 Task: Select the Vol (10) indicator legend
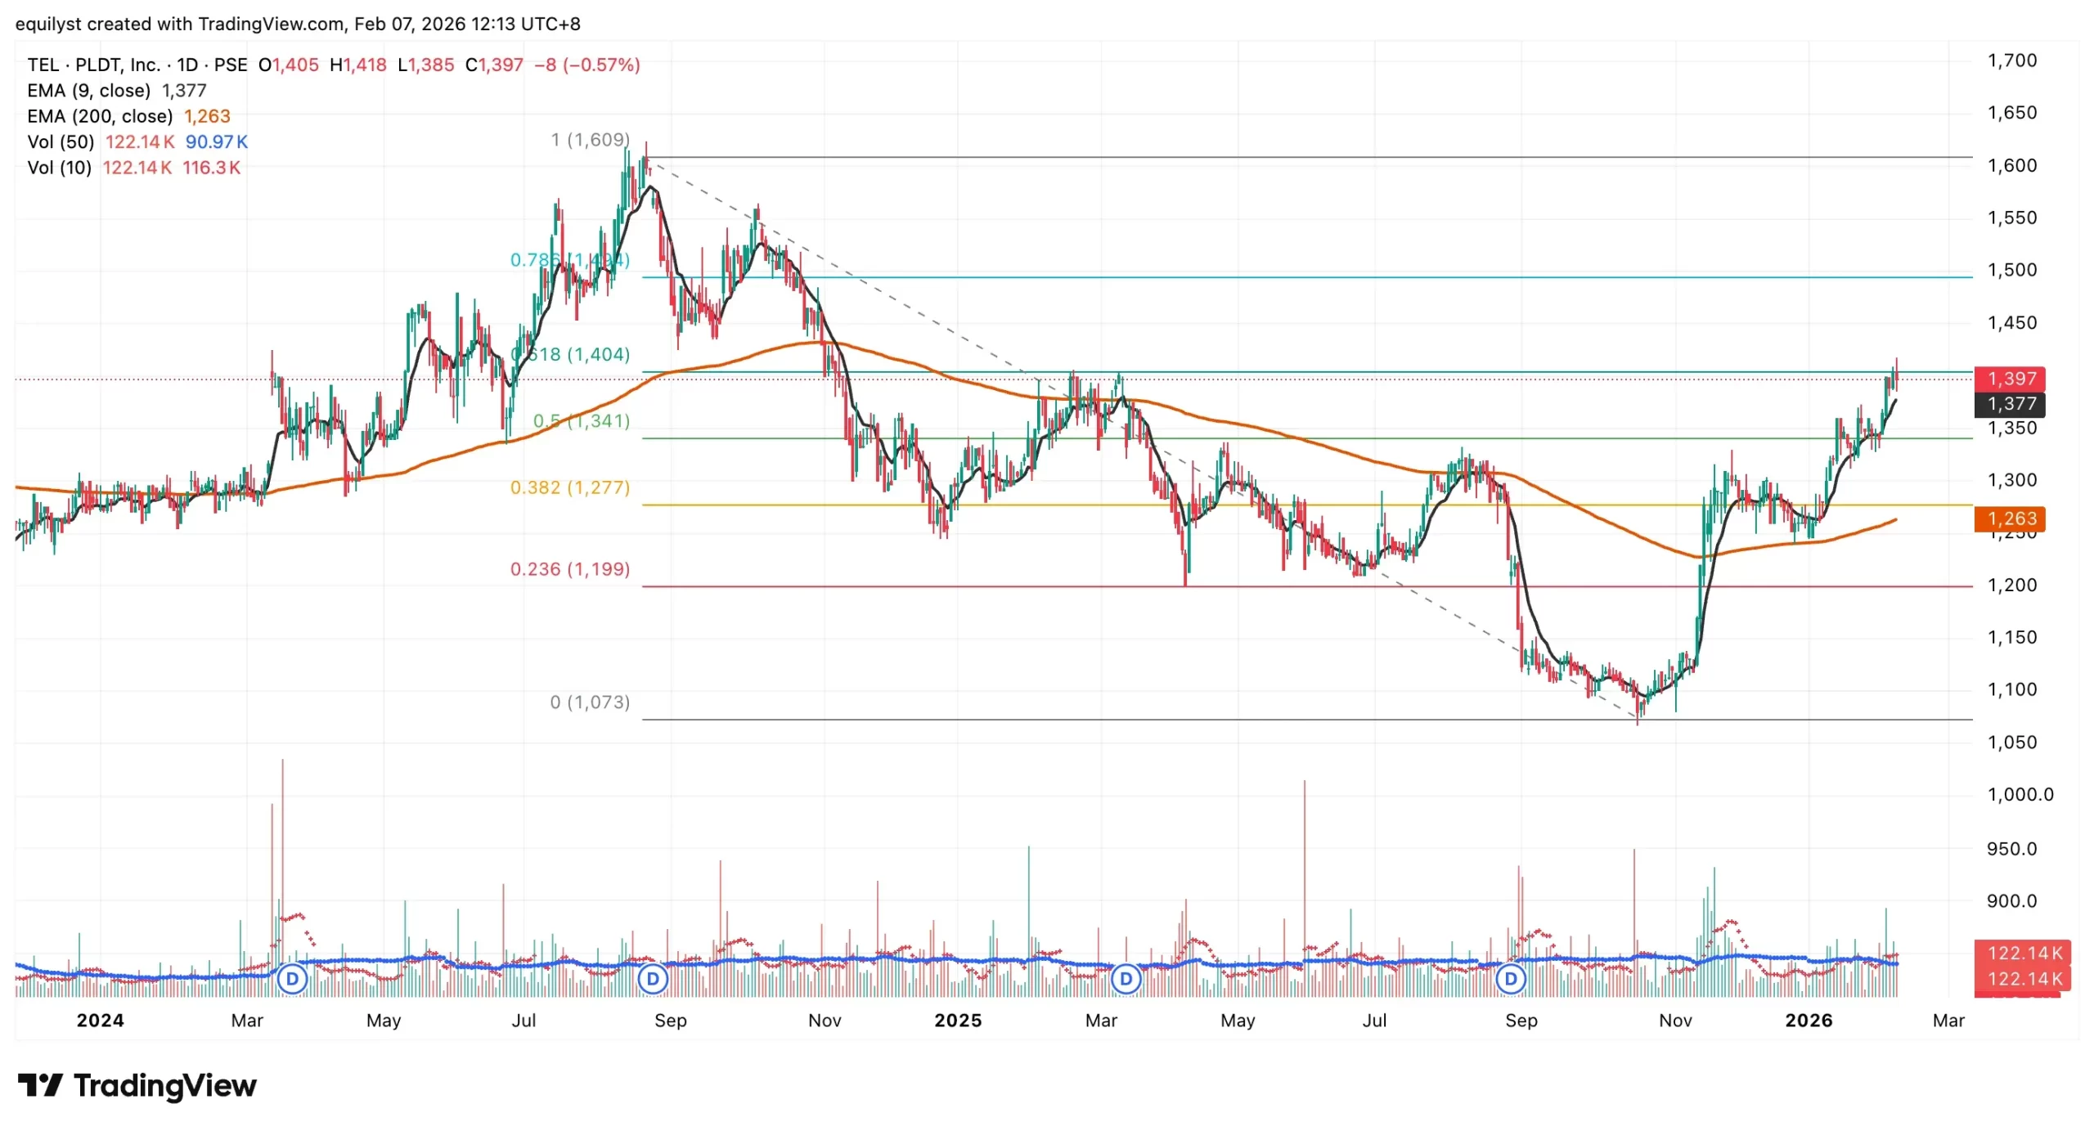tap(59, 168)
